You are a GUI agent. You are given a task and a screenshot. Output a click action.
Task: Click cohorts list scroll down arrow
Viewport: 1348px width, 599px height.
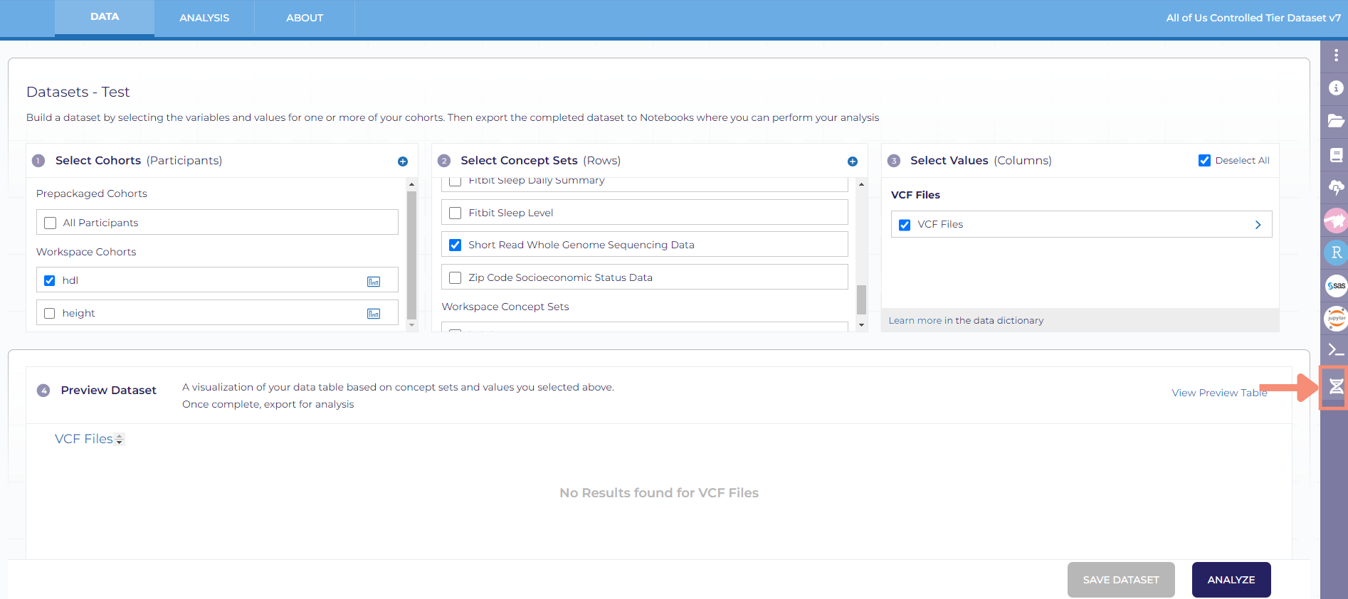tap(411, 325)
